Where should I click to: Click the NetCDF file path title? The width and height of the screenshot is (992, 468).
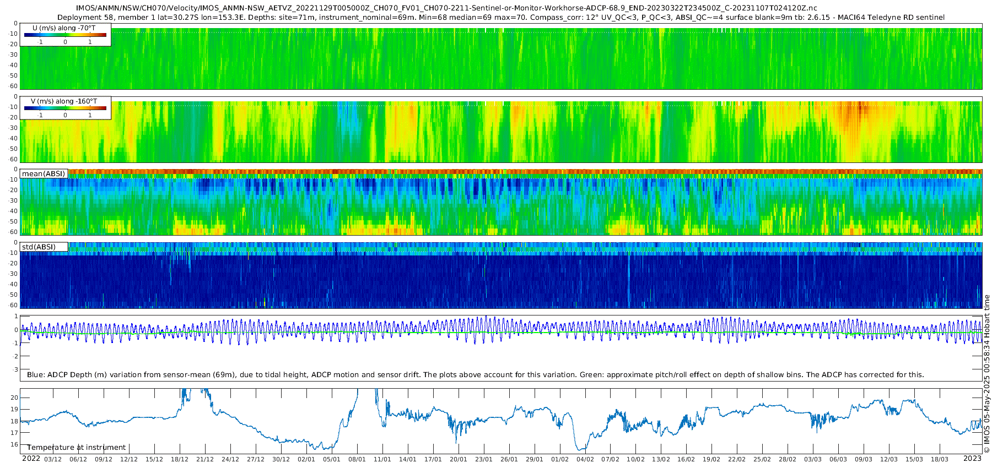446,8
